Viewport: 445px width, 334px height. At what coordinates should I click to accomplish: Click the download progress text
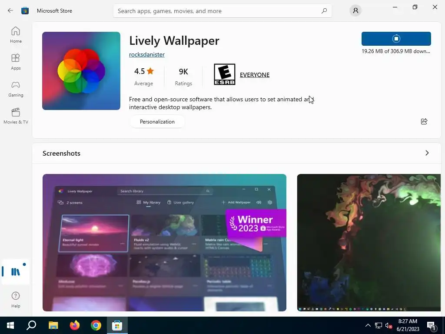point(396,51)
